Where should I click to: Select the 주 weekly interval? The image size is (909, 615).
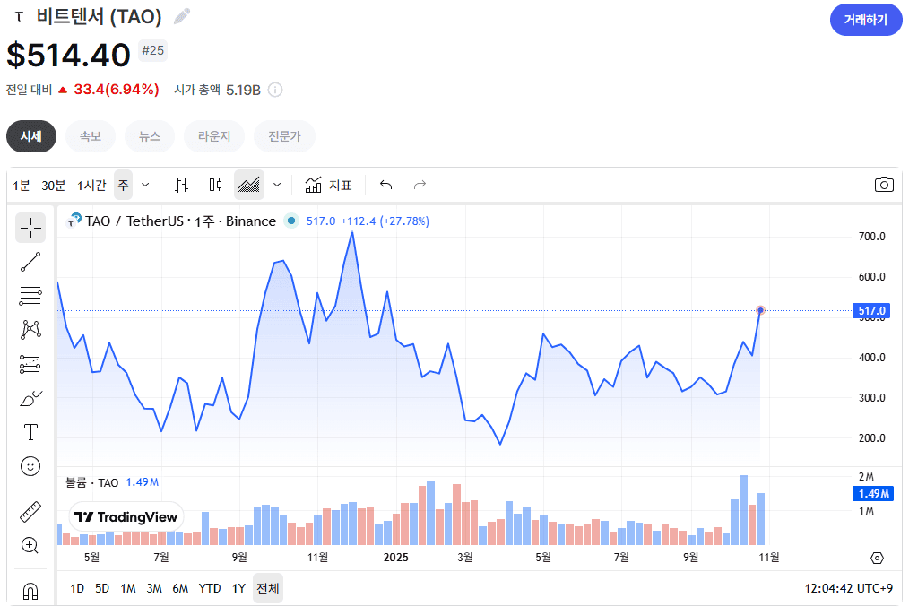123,185
